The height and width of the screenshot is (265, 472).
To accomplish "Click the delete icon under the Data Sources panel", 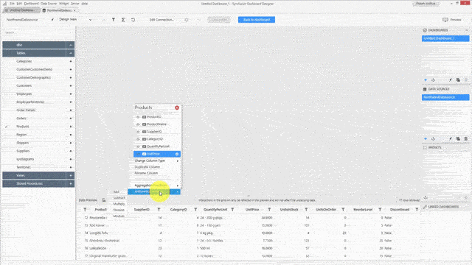I will click(x=465, y=139).
